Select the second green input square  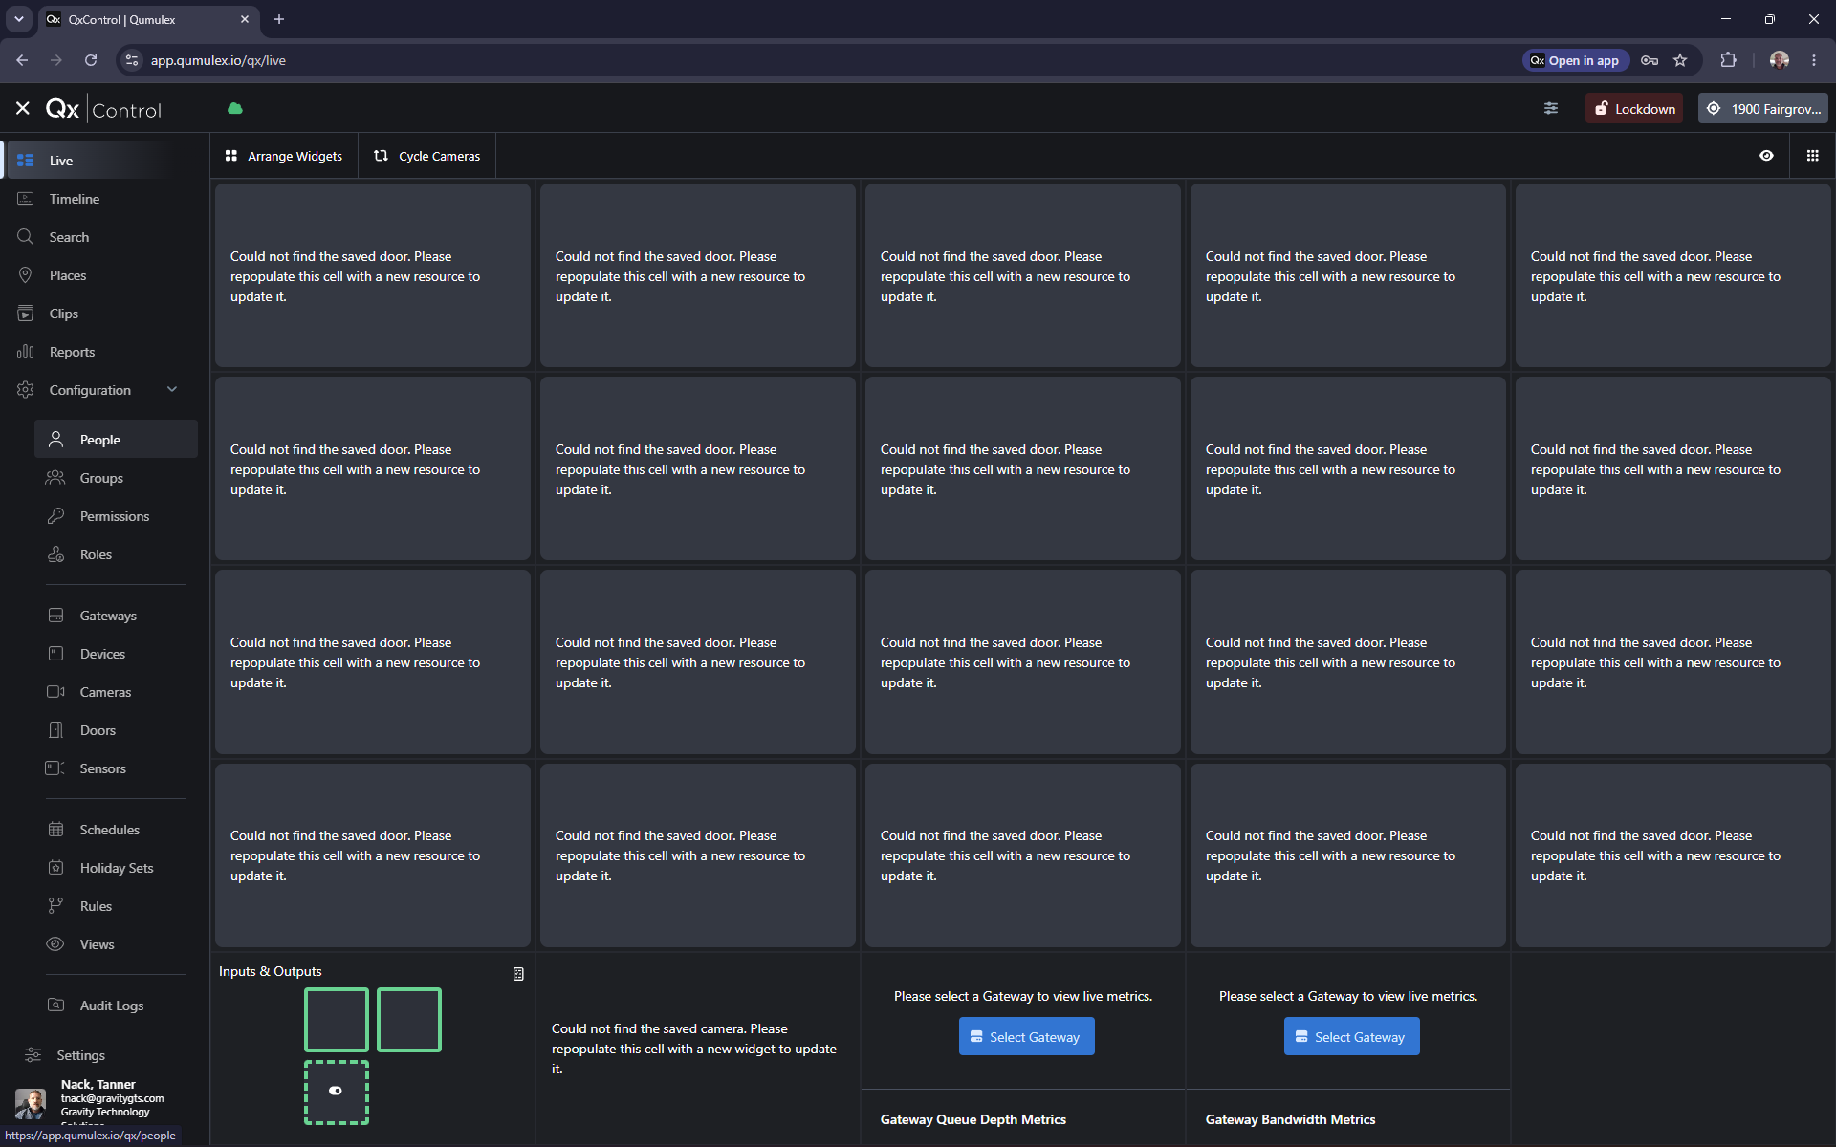point(409,1020)
